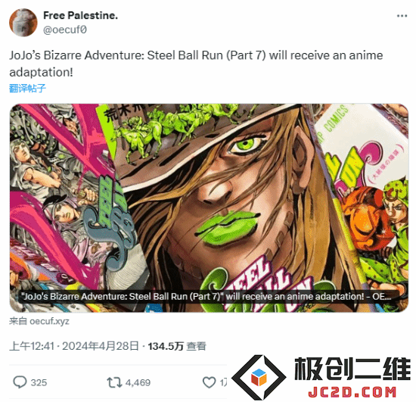
Task: Open the 134.5万 查看 view count
Action: tap(177, 346)
